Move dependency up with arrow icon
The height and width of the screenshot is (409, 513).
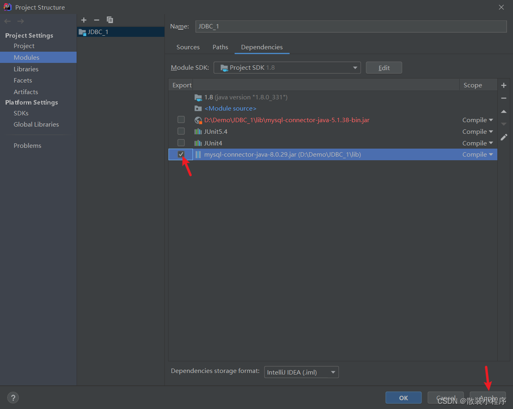pos(504,111)
